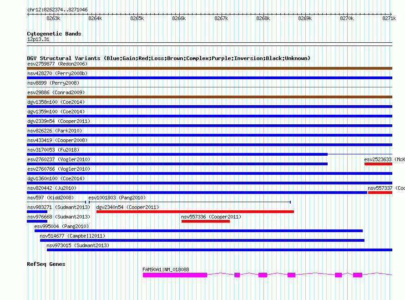Click the 12p13.31 cytogenetic band label

coord(38,40)
